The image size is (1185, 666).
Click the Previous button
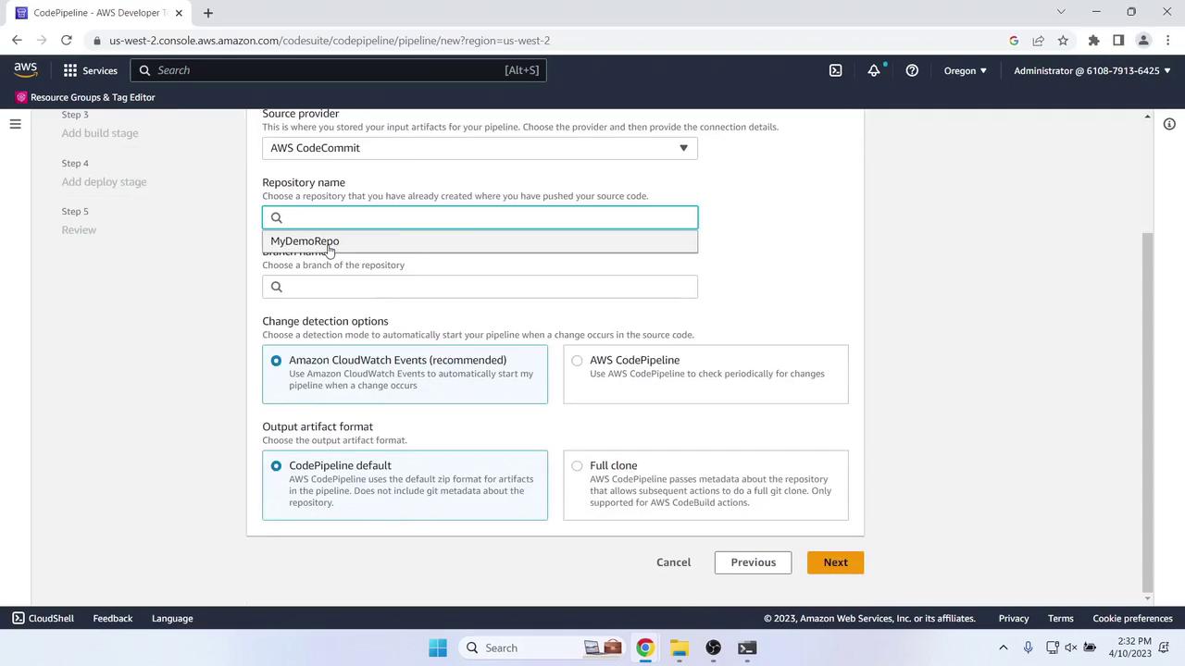tap(753, 562)
